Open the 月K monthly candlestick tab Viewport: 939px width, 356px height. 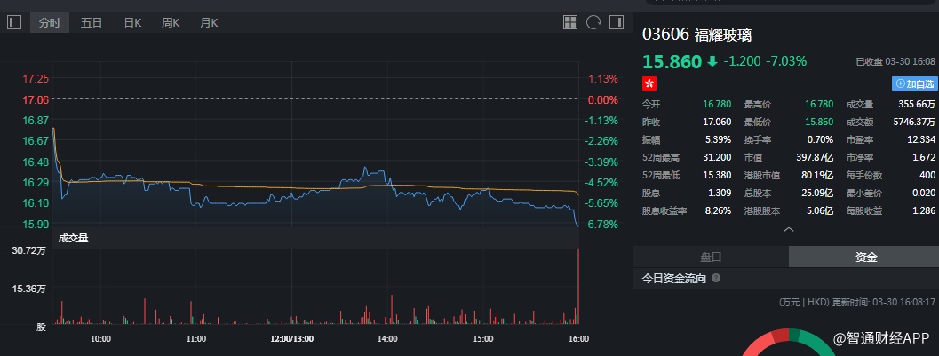pos(209,23)
